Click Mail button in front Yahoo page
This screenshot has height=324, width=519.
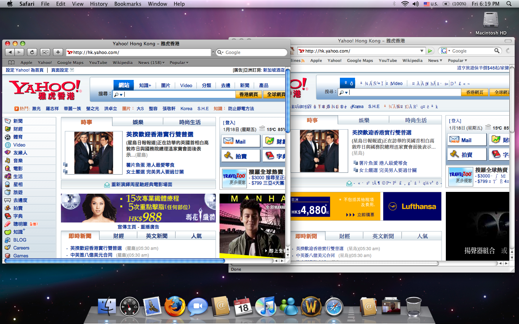(240, 141)
